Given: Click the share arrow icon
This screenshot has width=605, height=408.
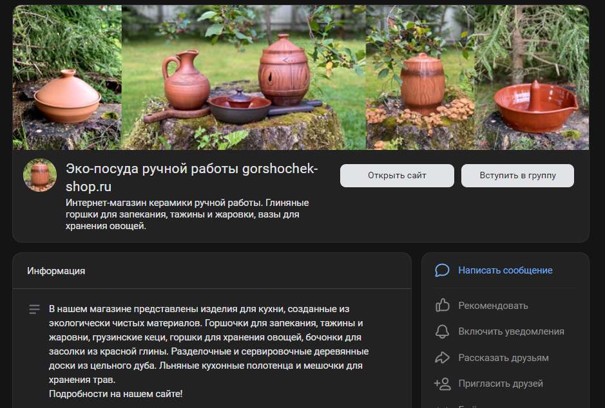Looking at the screenshot, I should [442, 358].
